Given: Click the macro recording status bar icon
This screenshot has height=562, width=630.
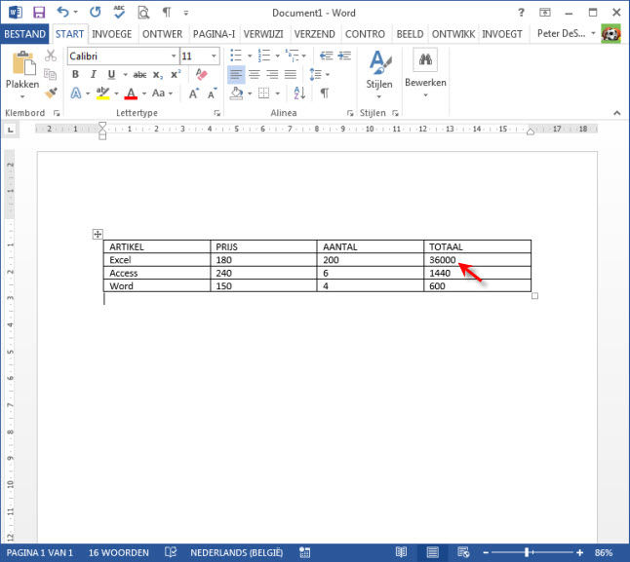Looking at the screenshot, I should click(304, 552).
